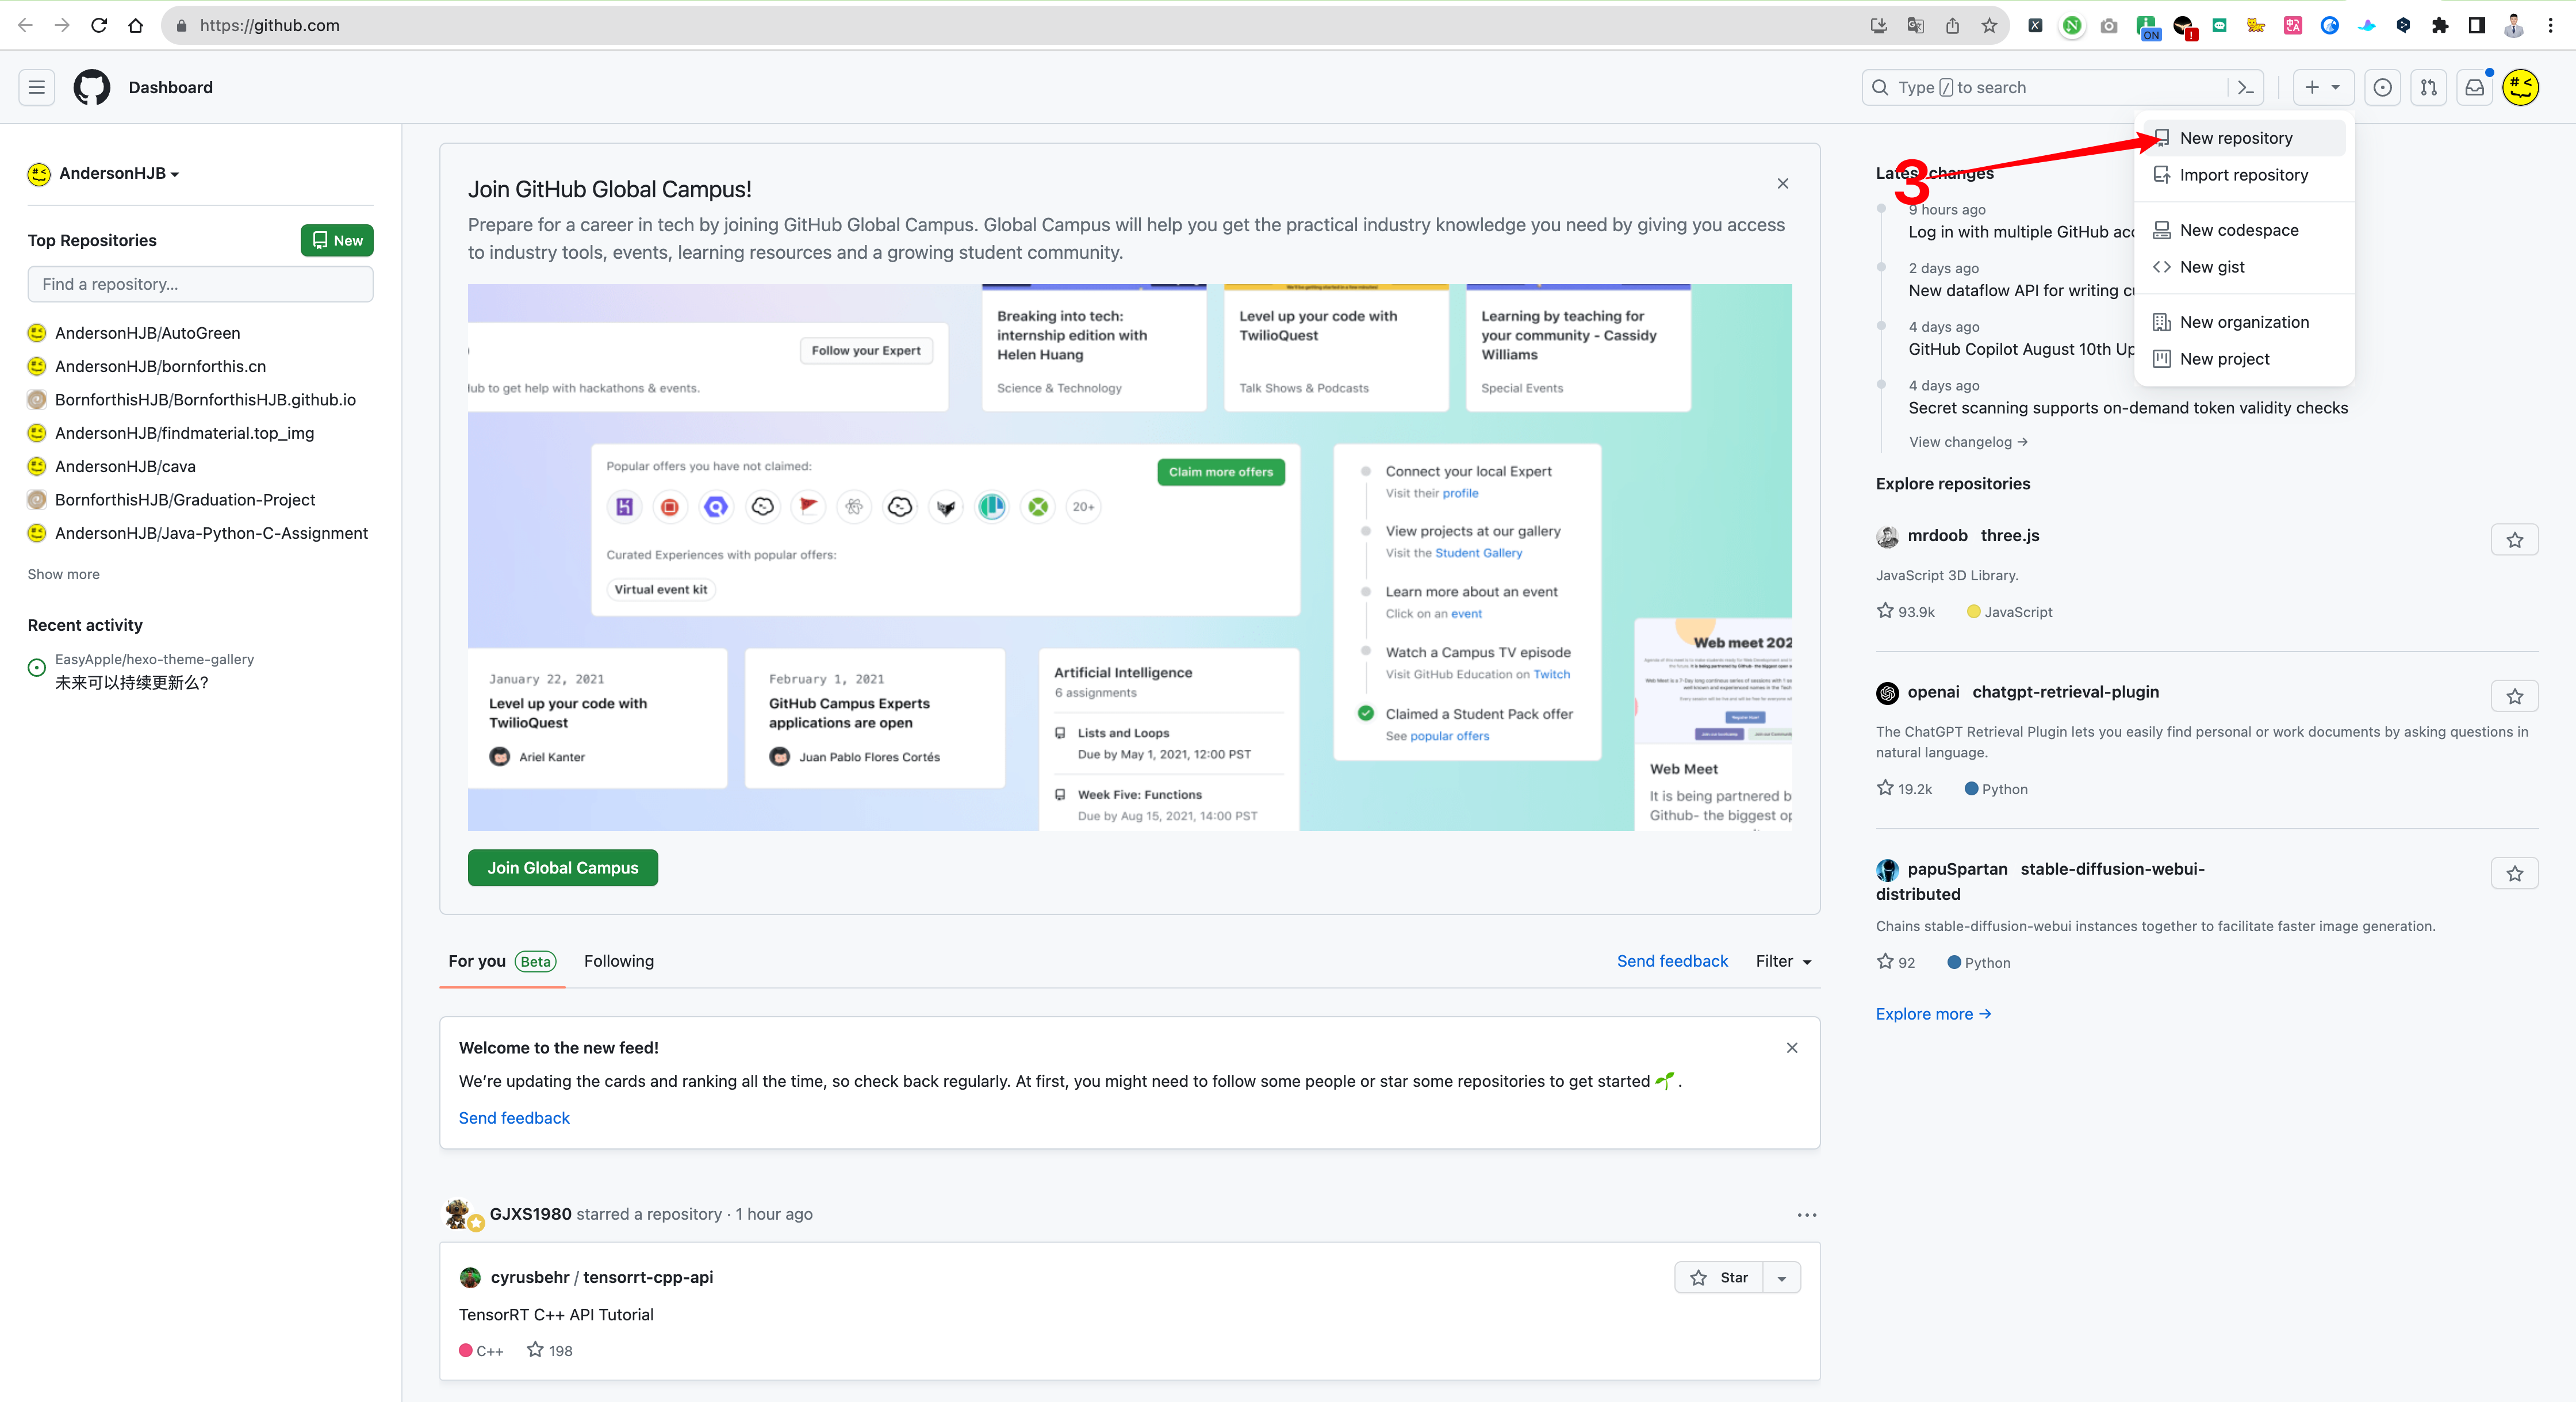Choose New codespace menu item

point(2244,230)
